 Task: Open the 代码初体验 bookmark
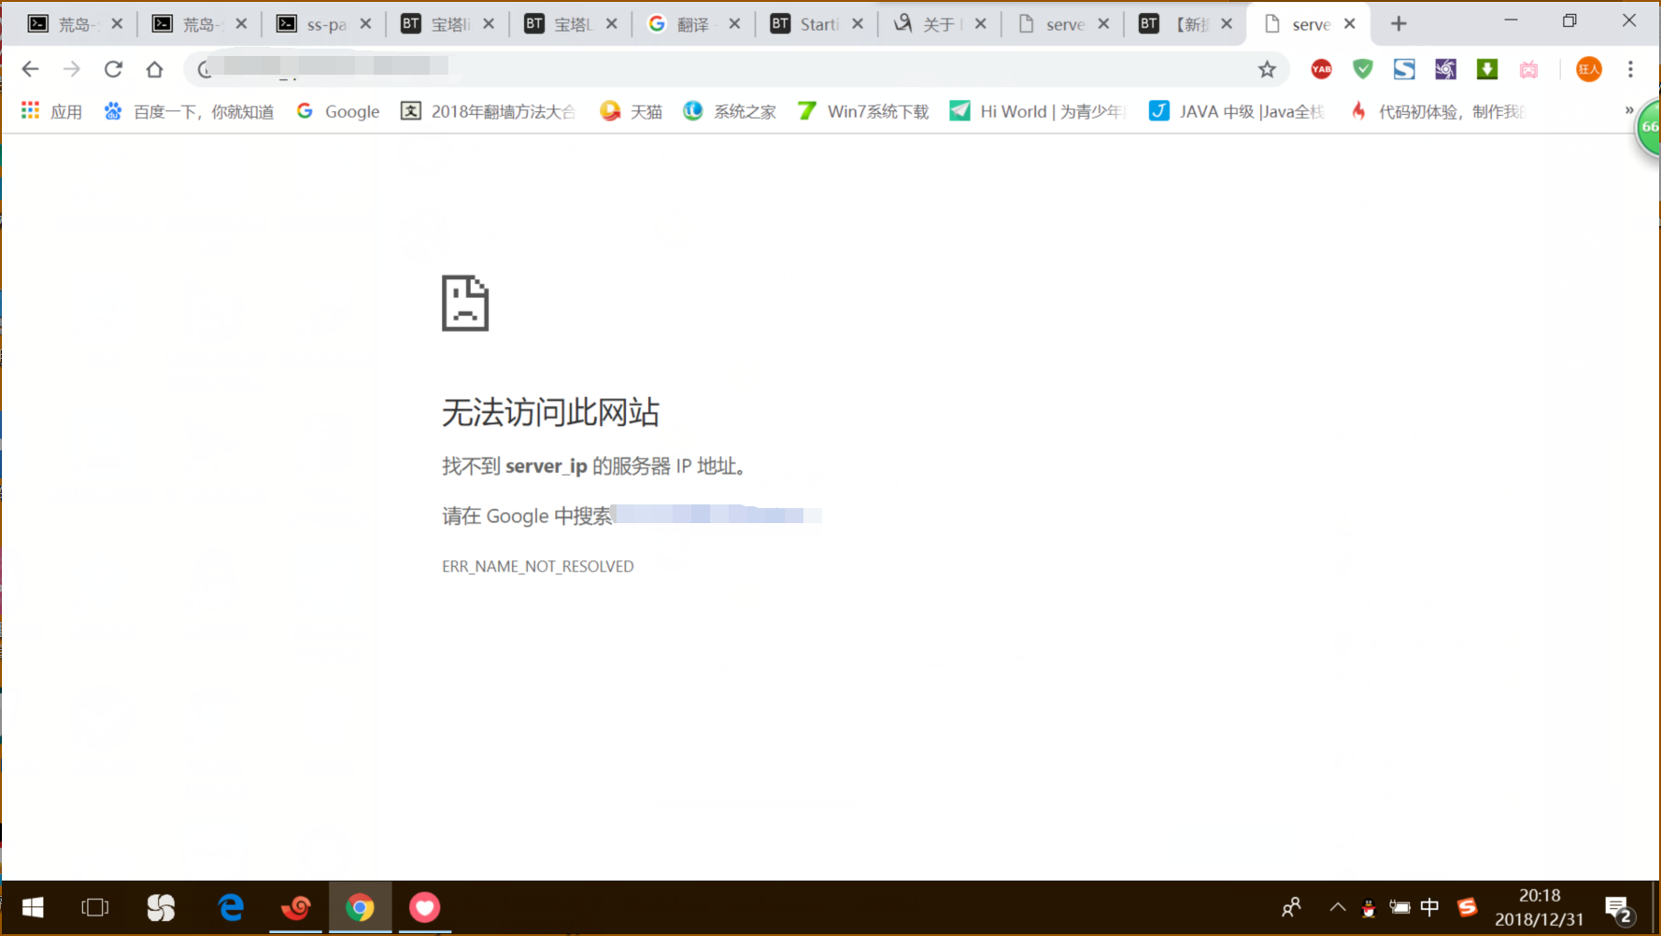1437,111
